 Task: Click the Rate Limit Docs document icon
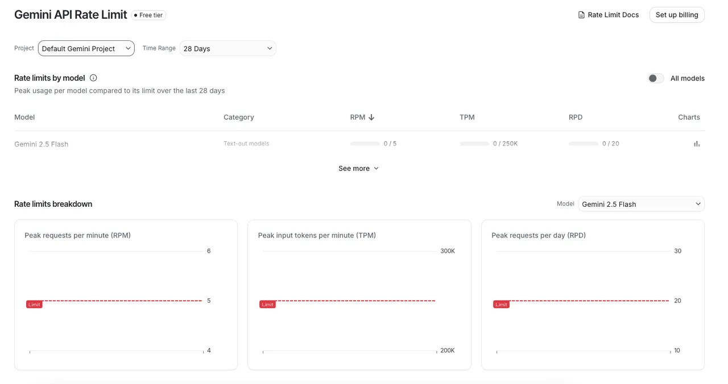[x=581, y=15]
